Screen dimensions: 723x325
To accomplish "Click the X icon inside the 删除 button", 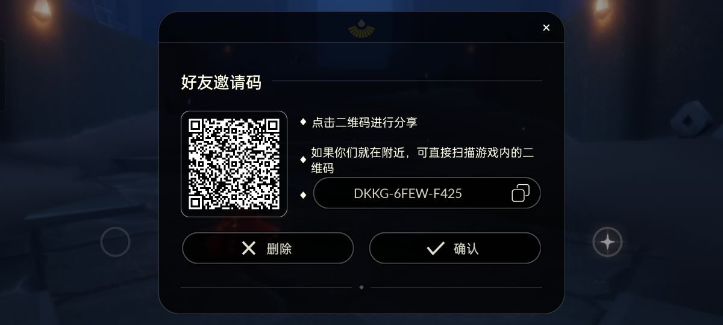I will 249,248.
